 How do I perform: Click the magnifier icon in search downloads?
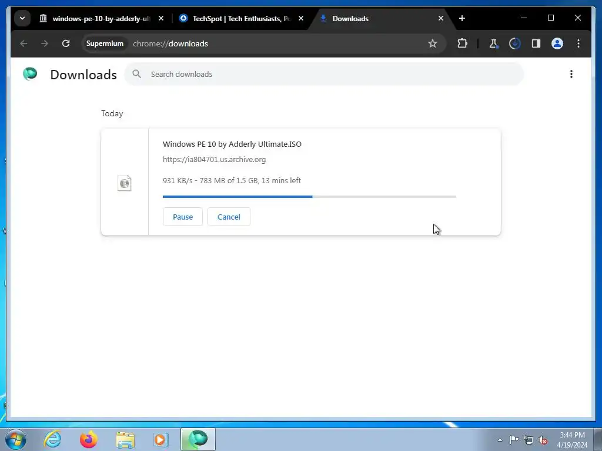136,74
